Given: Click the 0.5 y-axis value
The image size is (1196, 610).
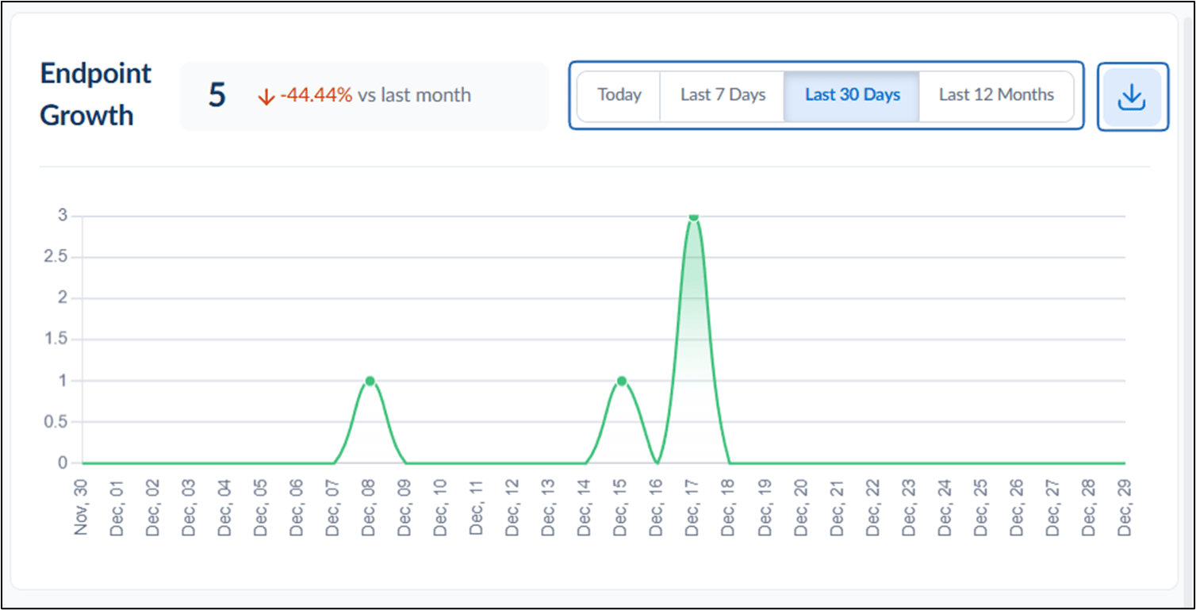Looking at the screenshot, I should pos(57,422).
